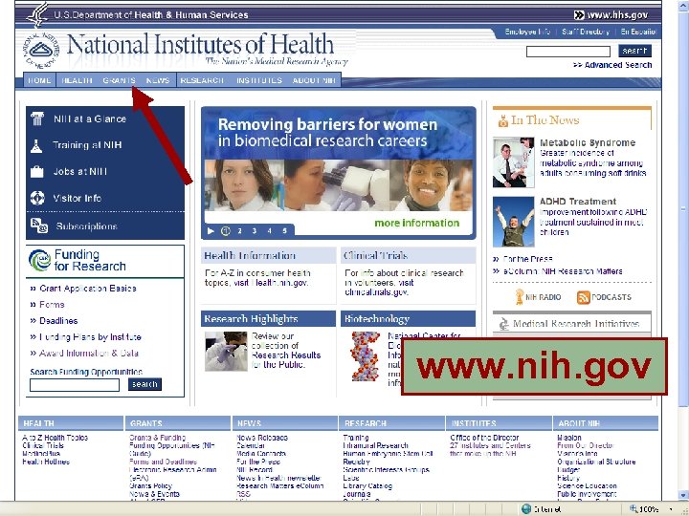Click the Funding for Research swirl logo
The width and height of the screenshot is (689, 516).
click(40, 260)
